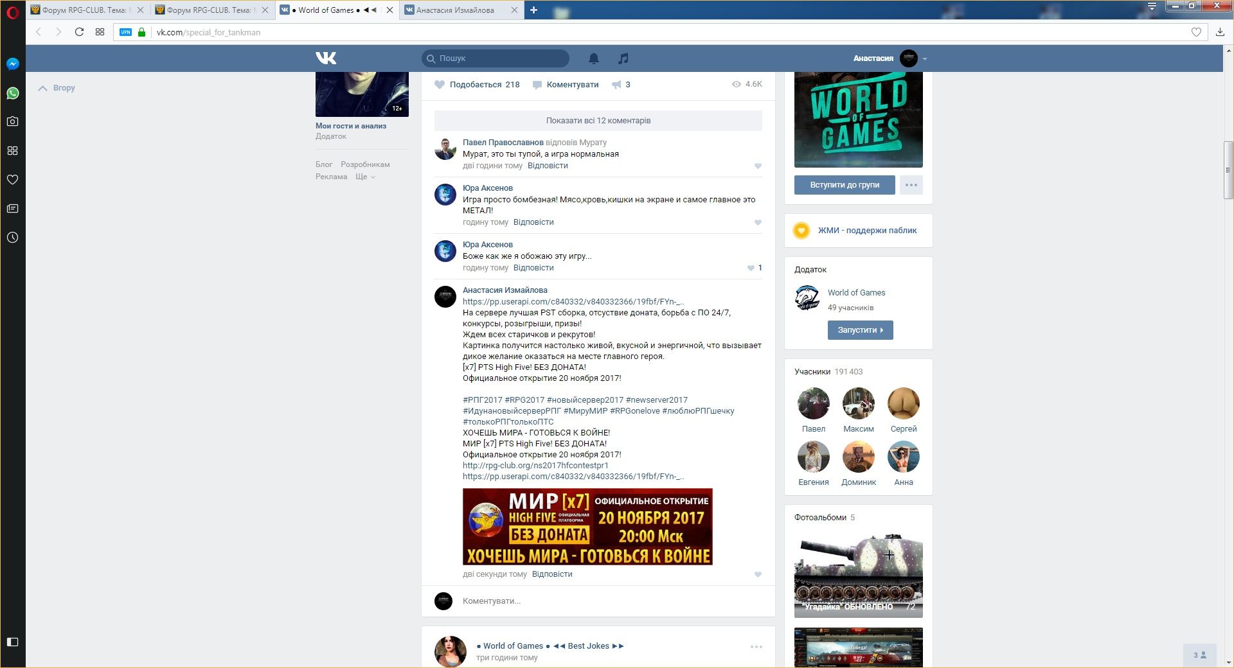Reply to Павел Православнов's comment
1234x668 pixels.
[x=548, y=166]
